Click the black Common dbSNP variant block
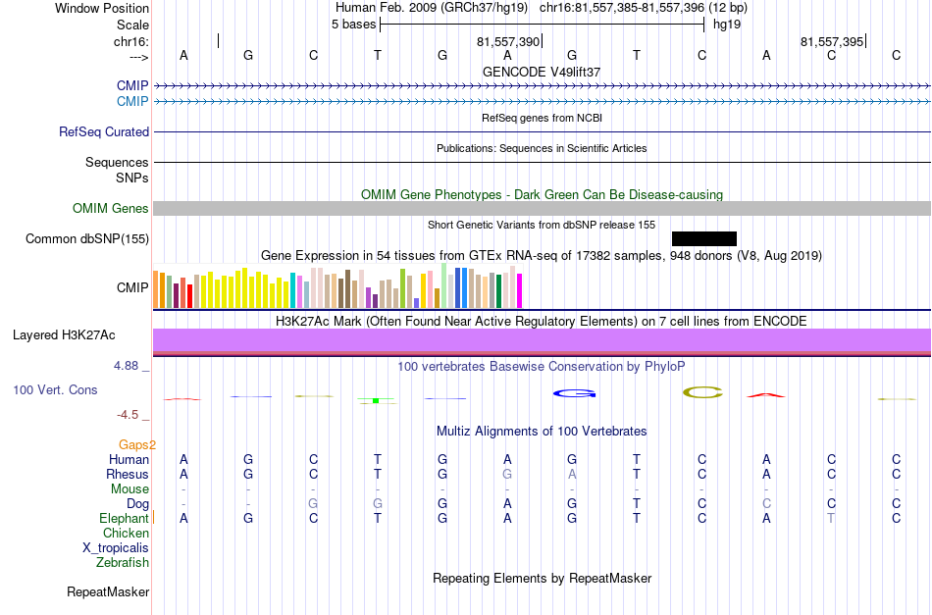 coord(703,239)
